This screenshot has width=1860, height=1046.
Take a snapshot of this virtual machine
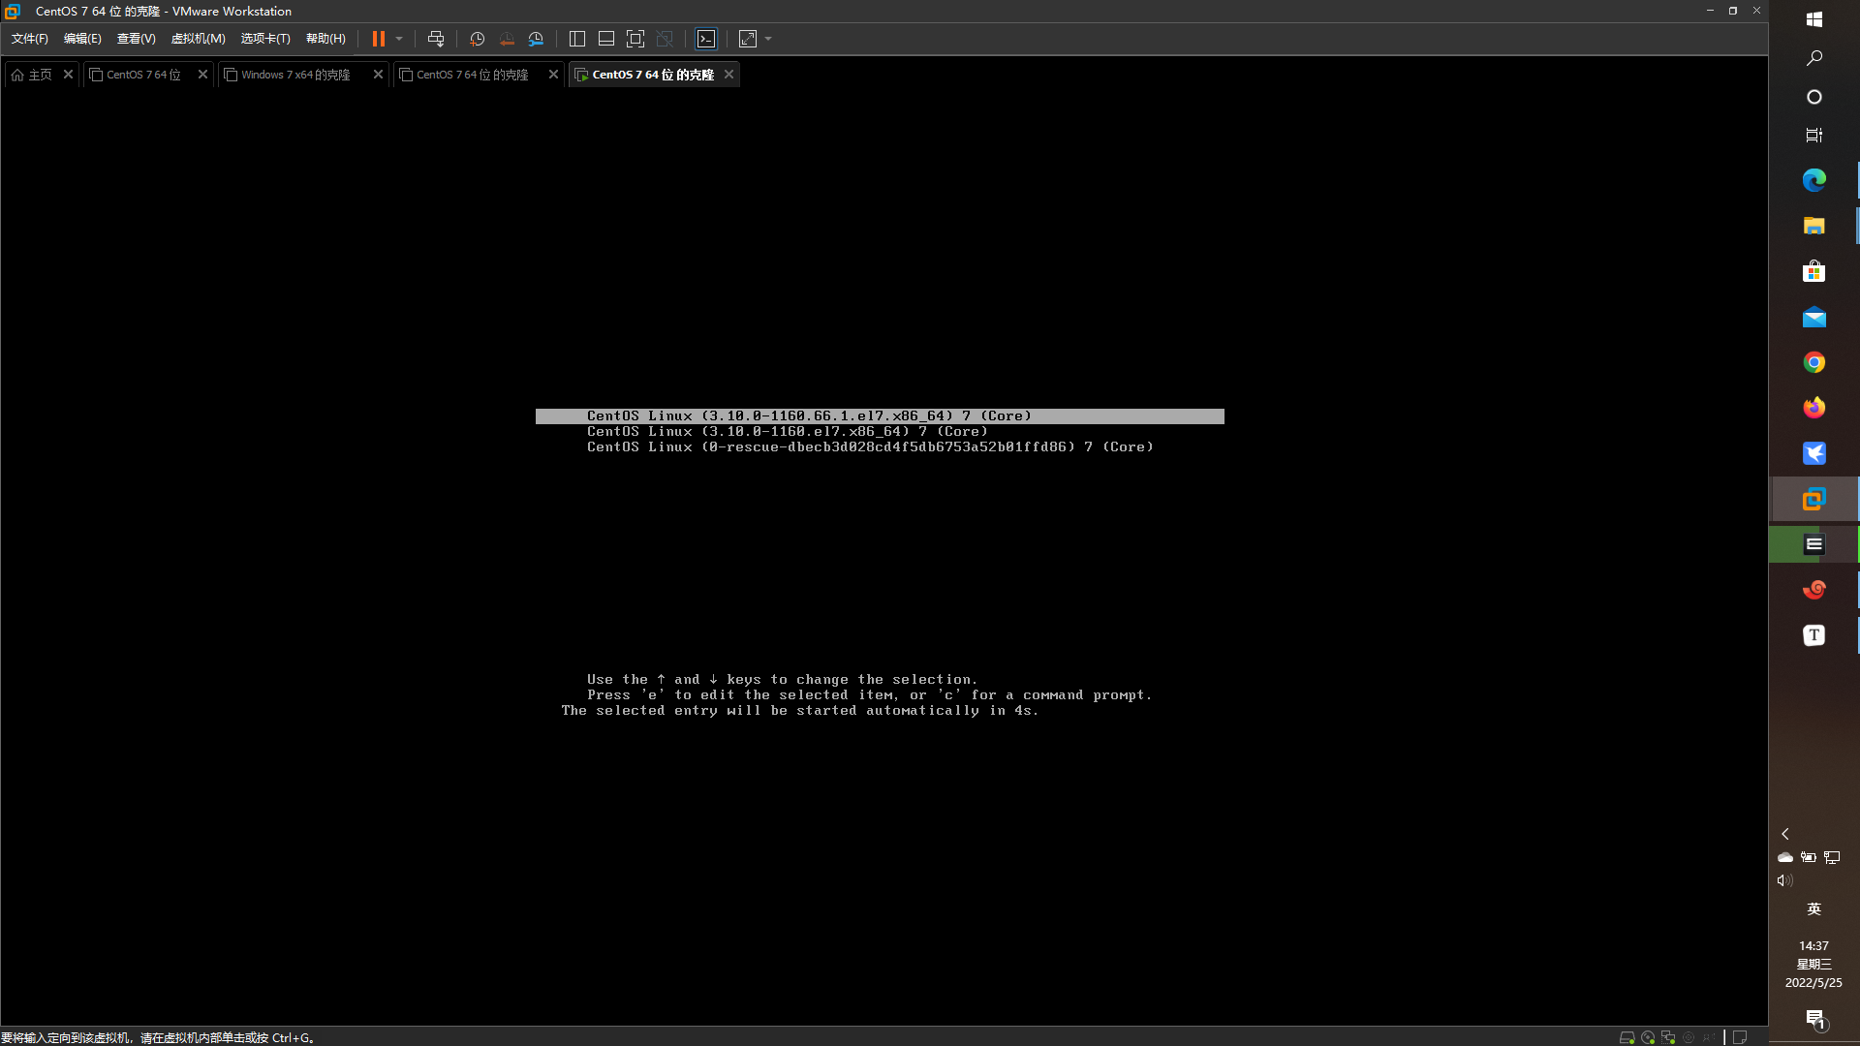pos(477,39)
